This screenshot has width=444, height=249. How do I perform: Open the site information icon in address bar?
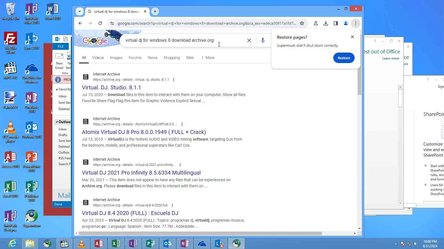click(x=112, y=23)
